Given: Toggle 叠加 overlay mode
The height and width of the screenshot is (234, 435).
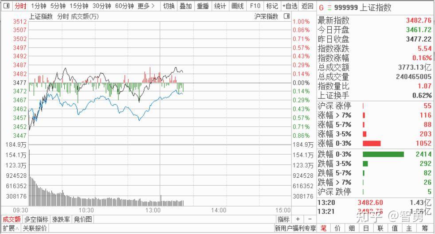Looking at the screenshot, I should pos(185,6).
